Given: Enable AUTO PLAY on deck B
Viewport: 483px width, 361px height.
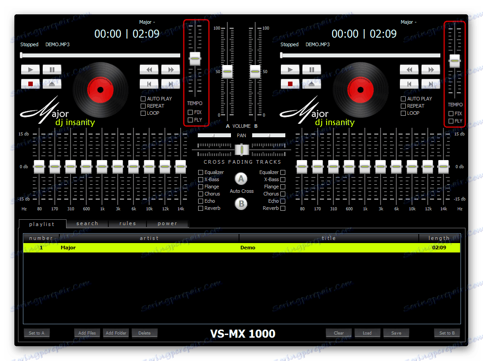Looking at the screenshot, I should pos(403,99).
